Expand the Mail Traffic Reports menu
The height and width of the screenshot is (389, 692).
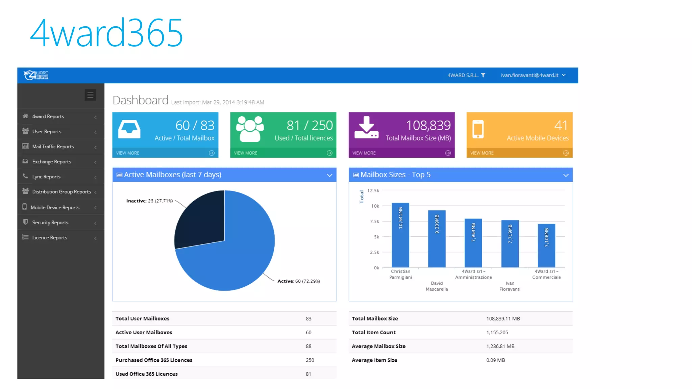[53, 147]
